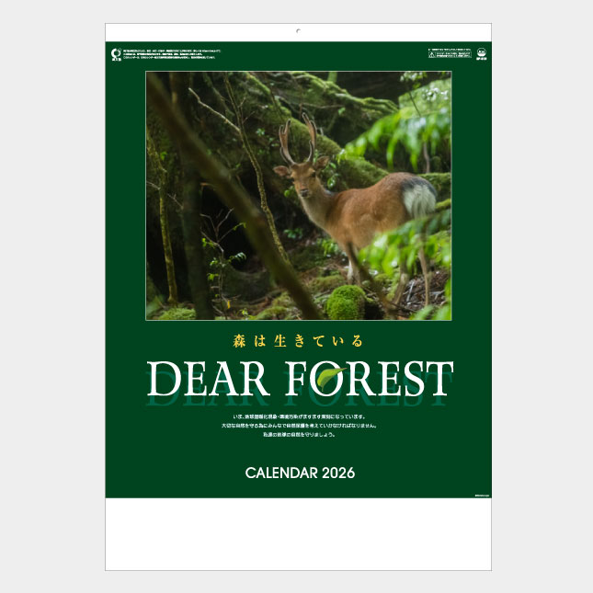Click the CALENDAR 2026 text
Viewport: 593px width, 593px height.
coord(300,473)
